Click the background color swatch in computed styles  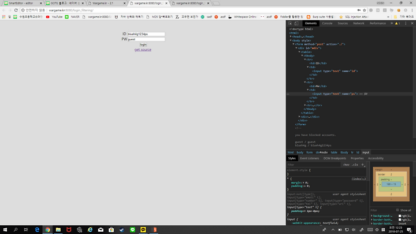[400, 216]
